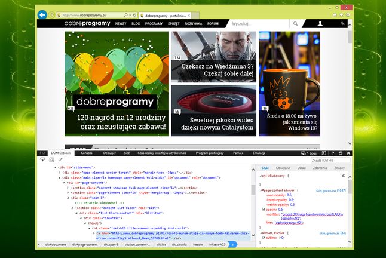Click the web page vertical scrollbar thumb
Image resolution: width=386 pixels, height=258 pixels.
click(x=350, y=37)
